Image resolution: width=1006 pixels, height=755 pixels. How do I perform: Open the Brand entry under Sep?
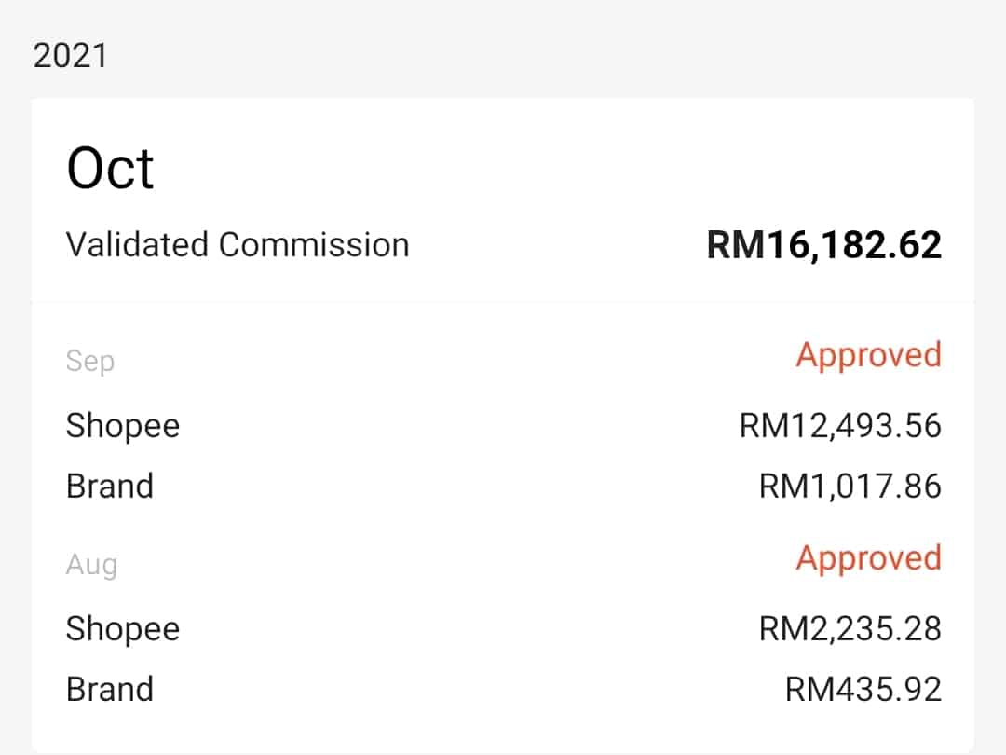[x=109, y=487]
